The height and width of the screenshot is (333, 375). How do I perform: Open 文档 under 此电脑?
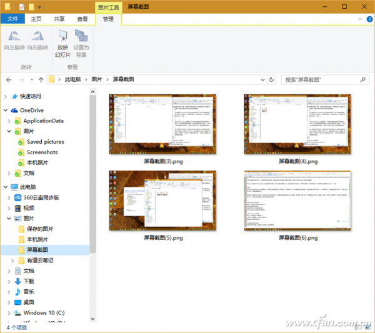(29, 271)
